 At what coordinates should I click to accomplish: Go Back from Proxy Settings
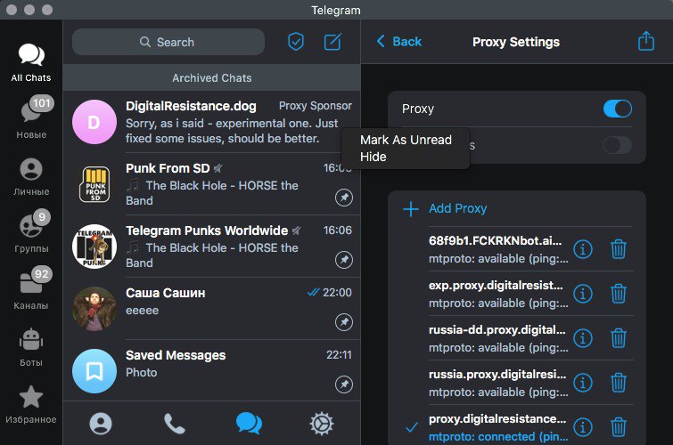pos(399,42)
